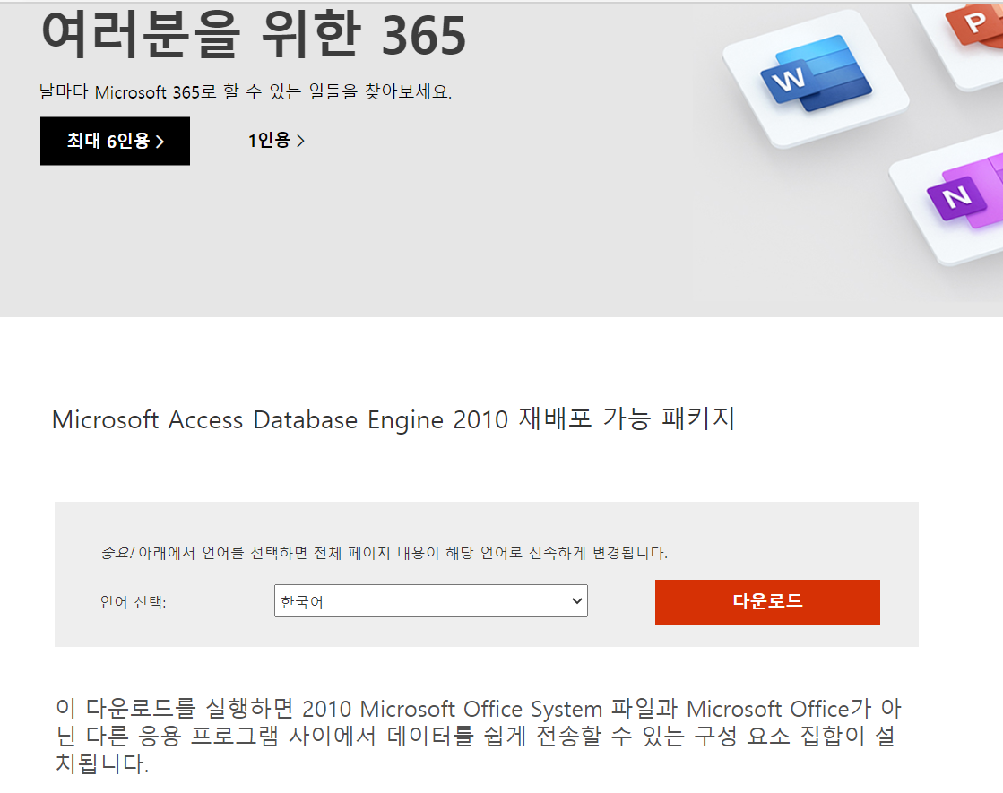Open the 한국어 language dropdown

[x=421, y=601]
